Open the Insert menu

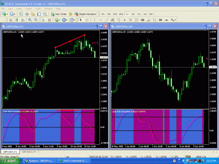click(19, 9)
